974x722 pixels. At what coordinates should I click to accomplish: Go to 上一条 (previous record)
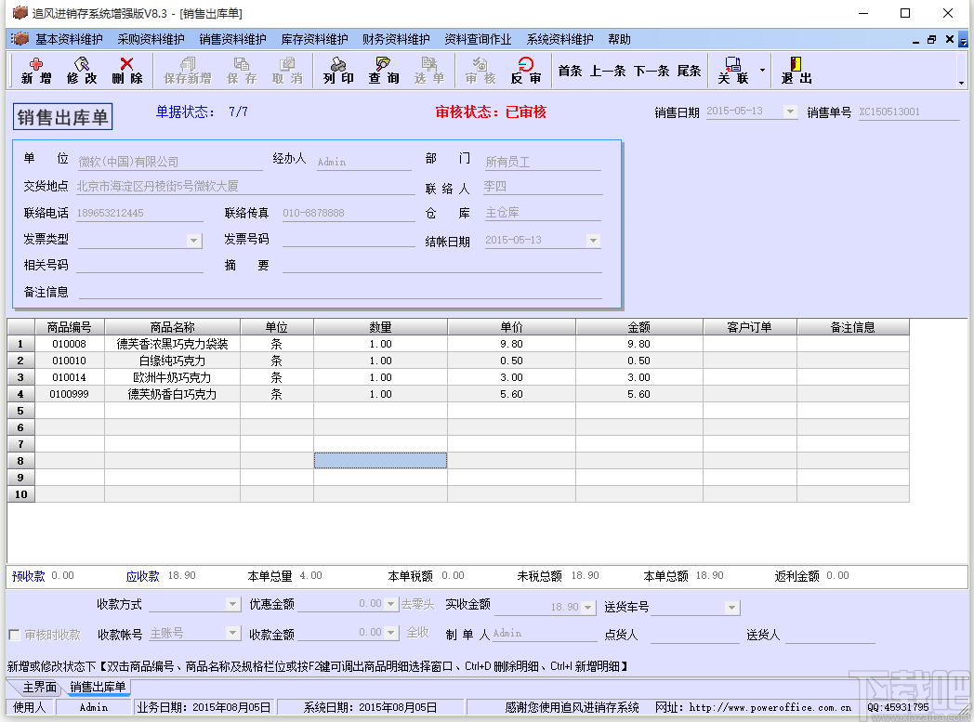tap(608, 71)
